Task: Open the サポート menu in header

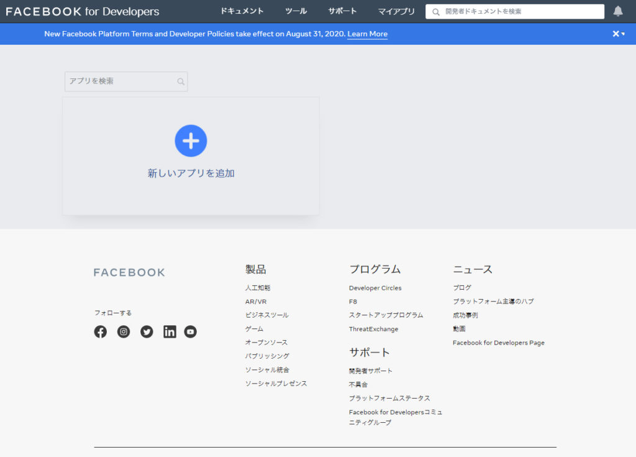Action: point(342,11)
